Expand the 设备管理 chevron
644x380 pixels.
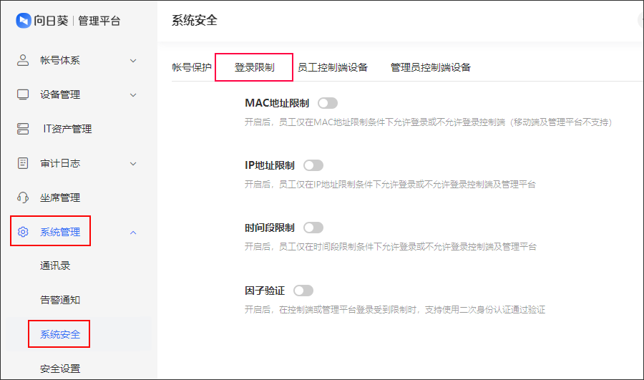click(x=133, y=95)
